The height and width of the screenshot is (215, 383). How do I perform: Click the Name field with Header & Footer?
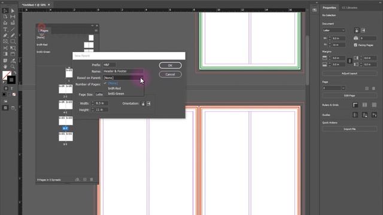pyautogui.click(x=123, y=71)
